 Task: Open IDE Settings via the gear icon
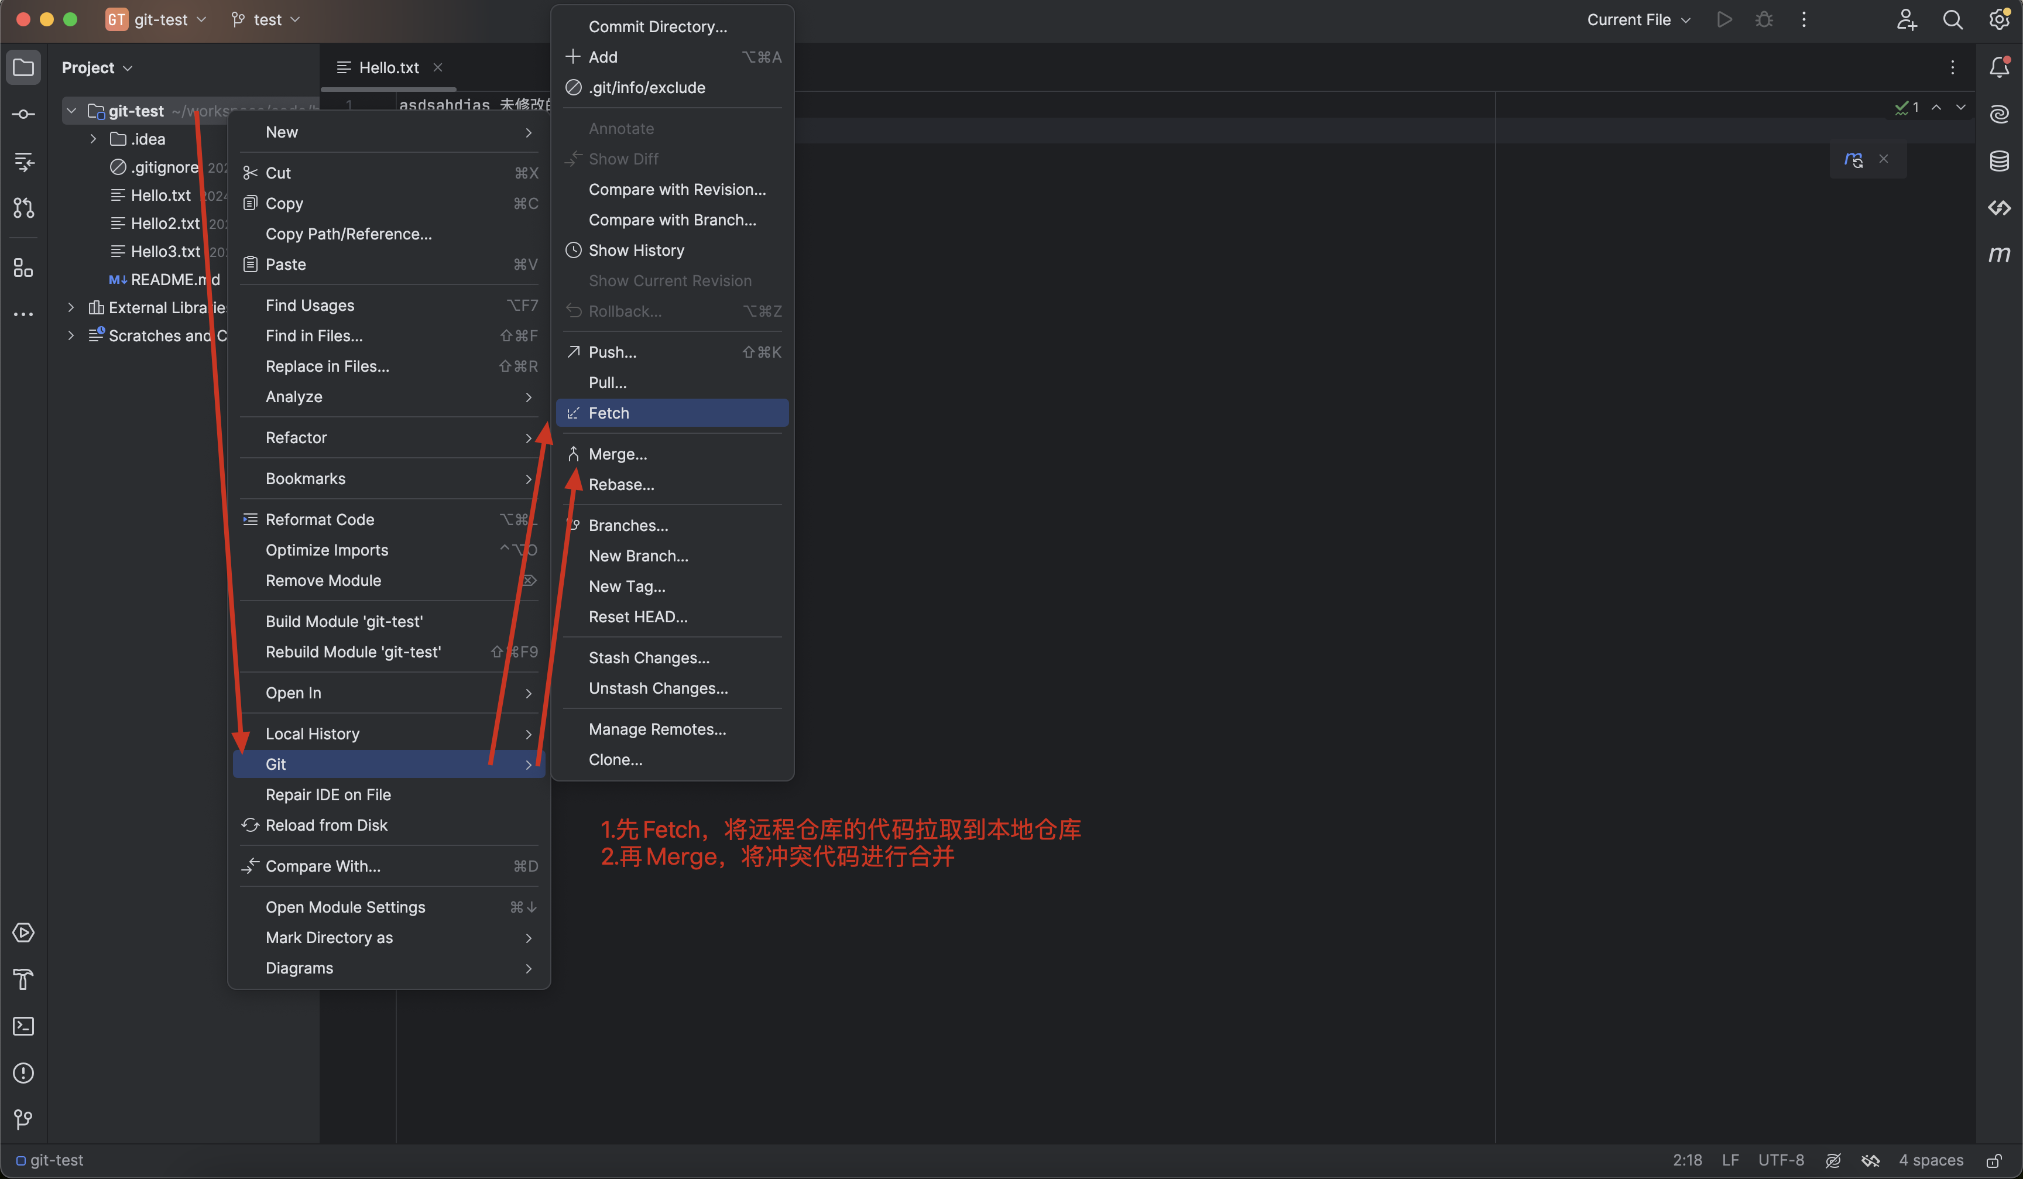point(2000,19)
